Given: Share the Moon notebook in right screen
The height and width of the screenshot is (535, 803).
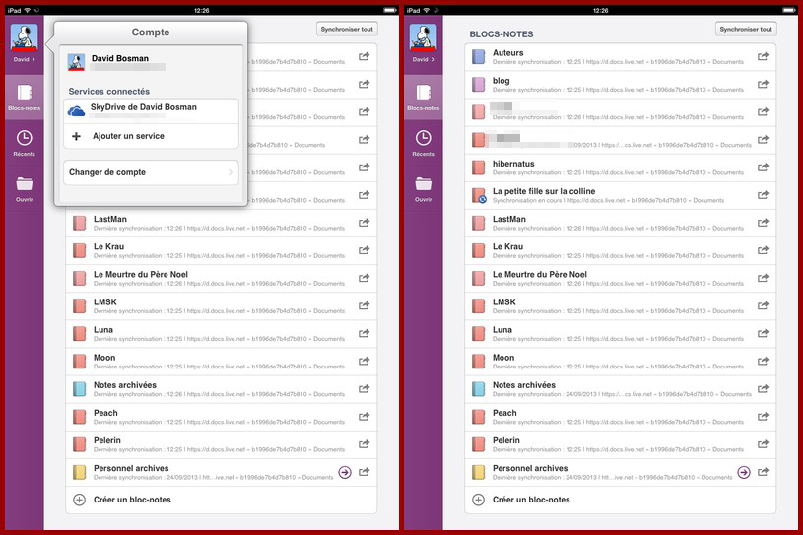Looking at the screenshot, I should (x=763, y=361).
